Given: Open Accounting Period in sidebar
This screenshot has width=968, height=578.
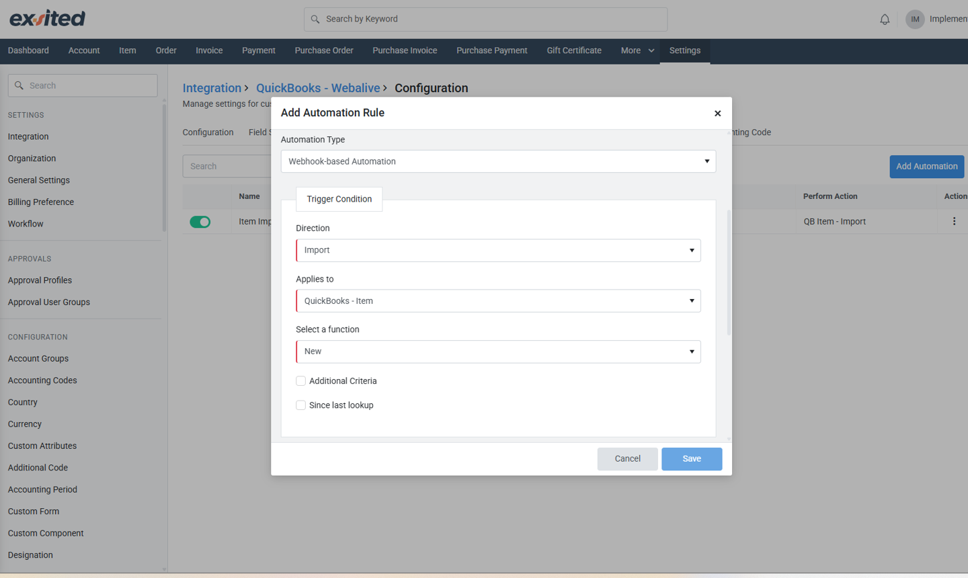Looking at the screenshot, I should (42, 490).
